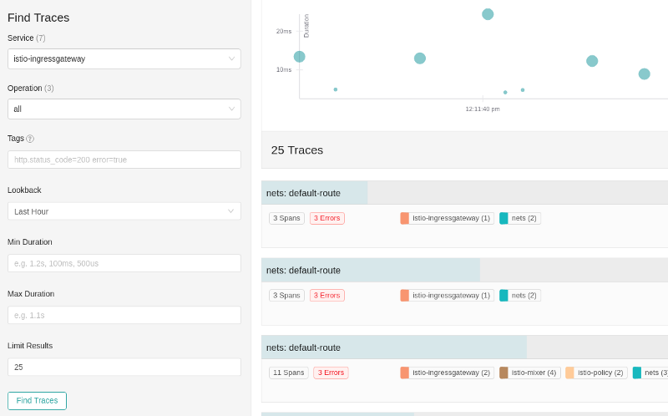Expand the Operation dropdown set to all
The height and width of the screenshot is (416, 668).
[x=124, y=109]
